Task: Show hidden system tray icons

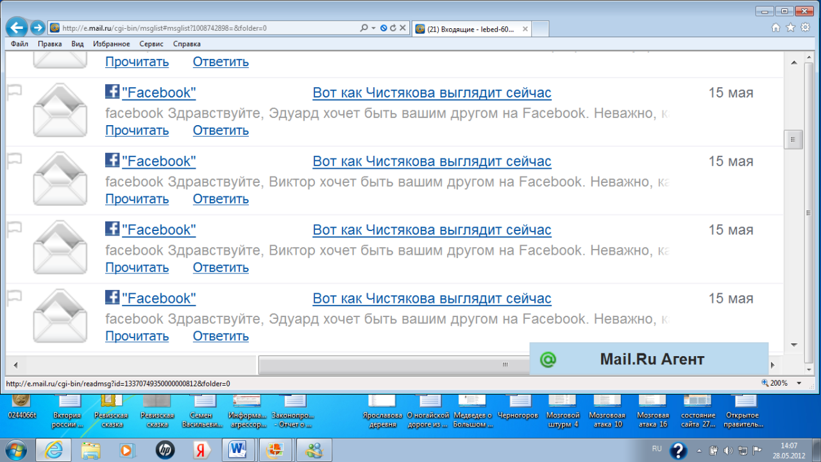Action: (698, 450)
